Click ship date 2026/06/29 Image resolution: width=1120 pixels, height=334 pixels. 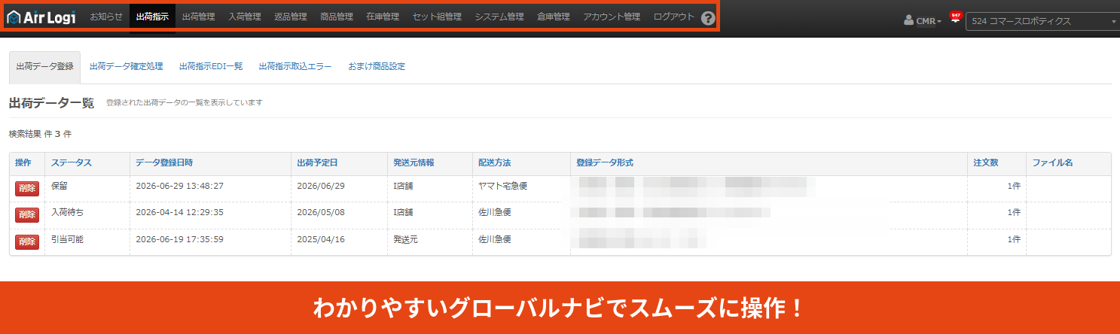(x=321, y=186)
